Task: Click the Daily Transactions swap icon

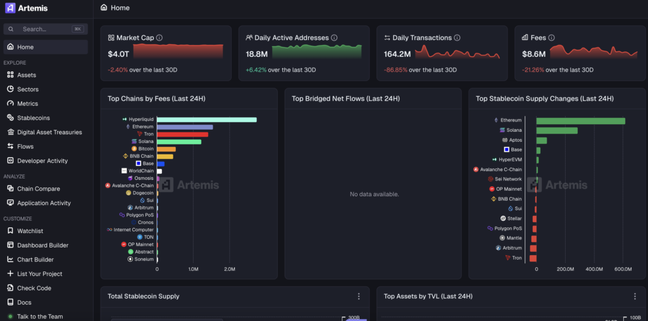Action: click(x=387, y=37)
